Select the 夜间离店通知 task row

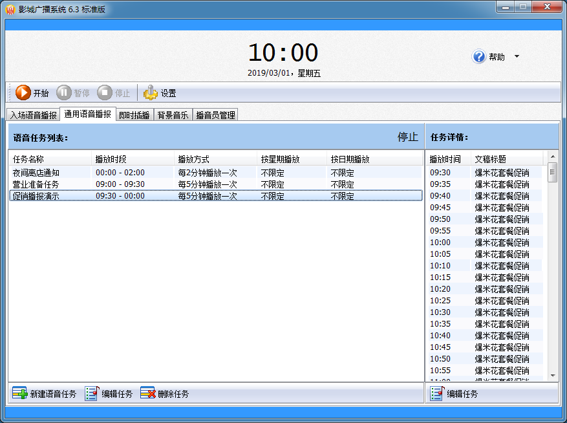click(36, 173)
